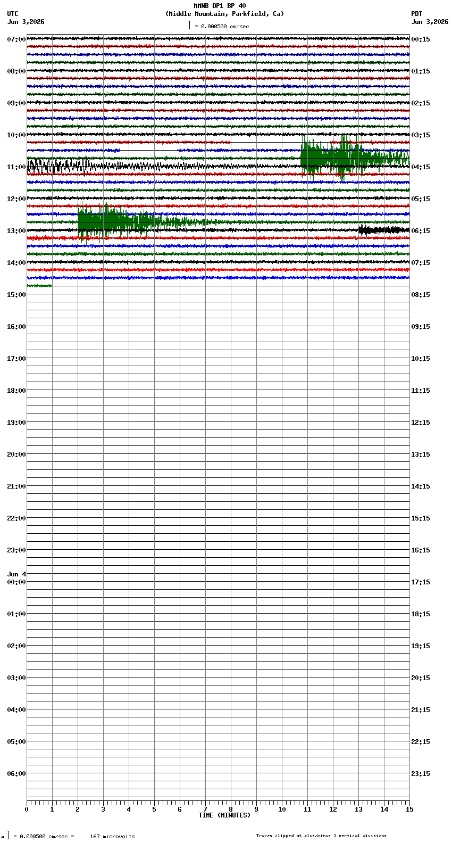Click the 5 minute axis tick label
This screenshot has width=452, height=843.
coord(154,809)
